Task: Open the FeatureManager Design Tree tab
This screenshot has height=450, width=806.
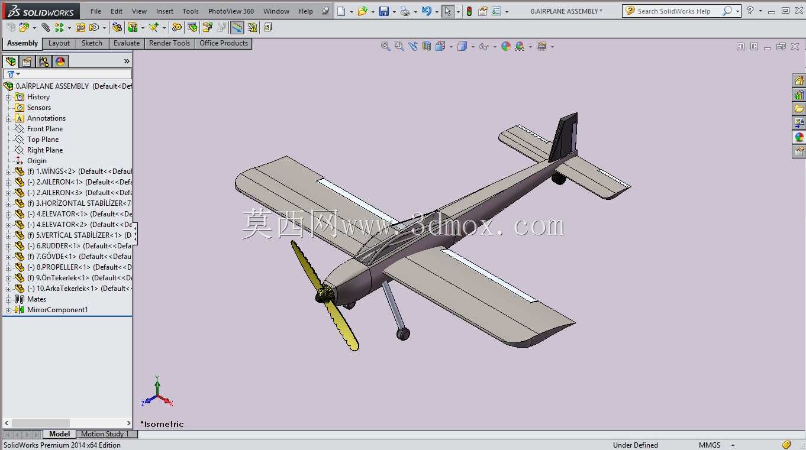Action: [x=11, y=61]
